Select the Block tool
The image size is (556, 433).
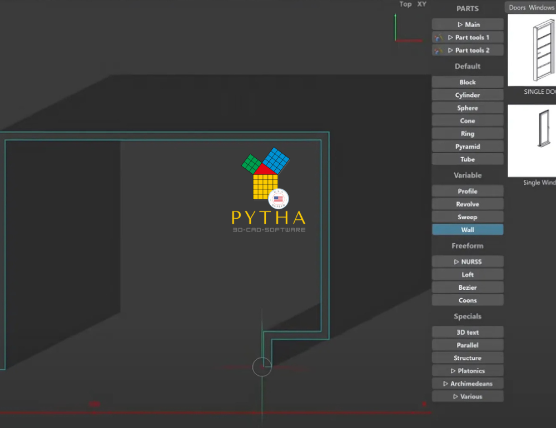coord(467,82)
